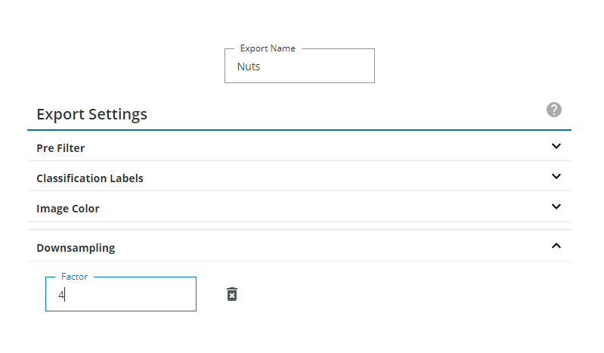Delete the downsampling factor with trash icon
This screenshot has width=604, height=353.
pos(232,294)
